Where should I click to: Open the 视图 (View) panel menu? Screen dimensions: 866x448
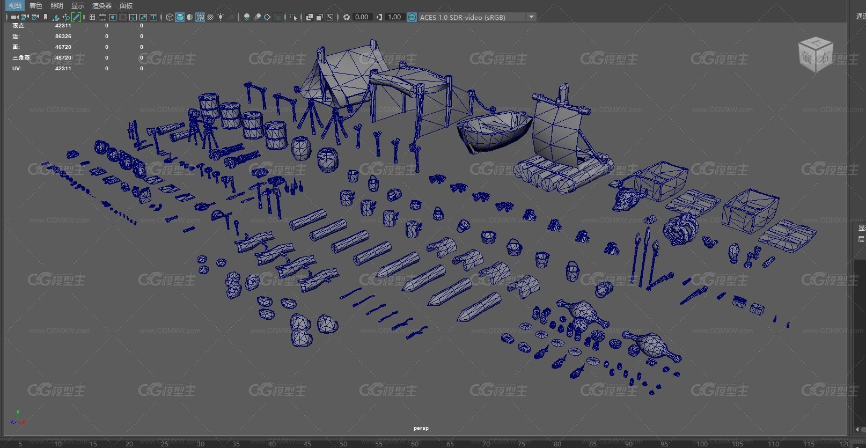pyautogui.click(x=15, y=5)
